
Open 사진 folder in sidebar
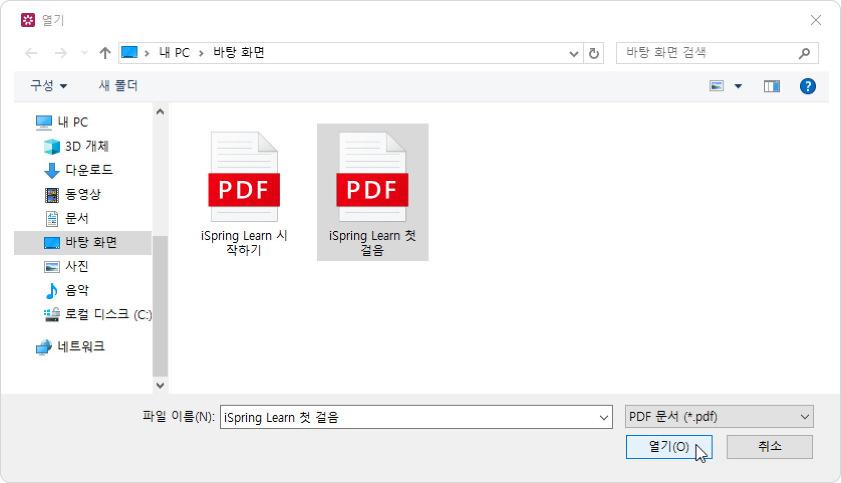click(x=67, y=267)
